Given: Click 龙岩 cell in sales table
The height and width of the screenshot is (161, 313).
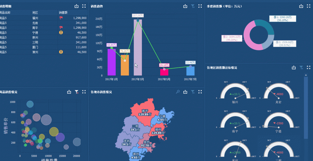Looking at the screenshot, I should [35, 23].
